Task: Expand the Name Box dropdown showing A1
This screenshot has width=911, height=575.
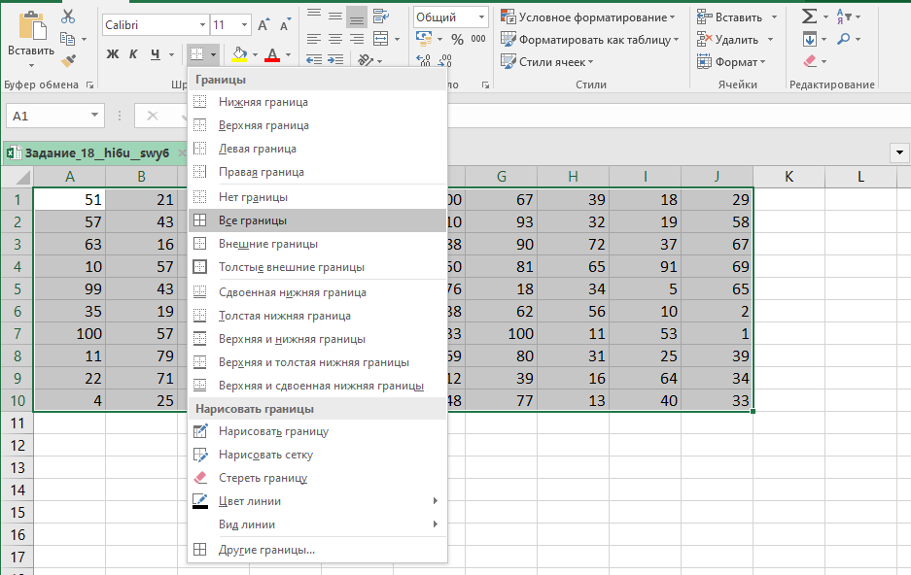Action: pos(95,116)
